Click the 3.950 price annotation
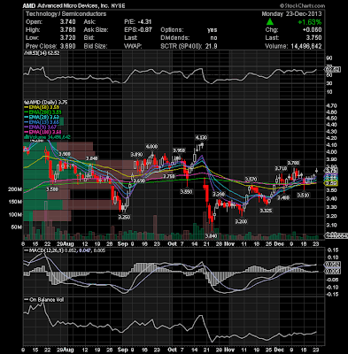Viewport: 348px width, 354px height. [179, 150]
